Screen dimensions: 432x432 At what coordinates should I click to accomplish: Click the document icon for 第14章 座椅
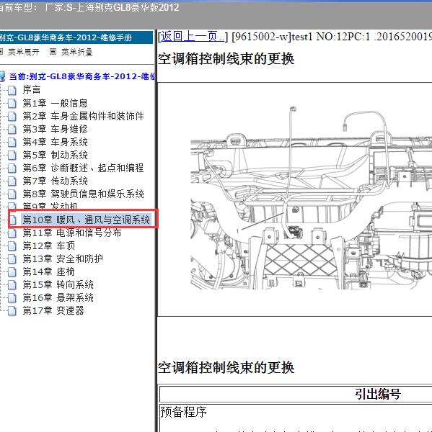click(x=12, y=271)
